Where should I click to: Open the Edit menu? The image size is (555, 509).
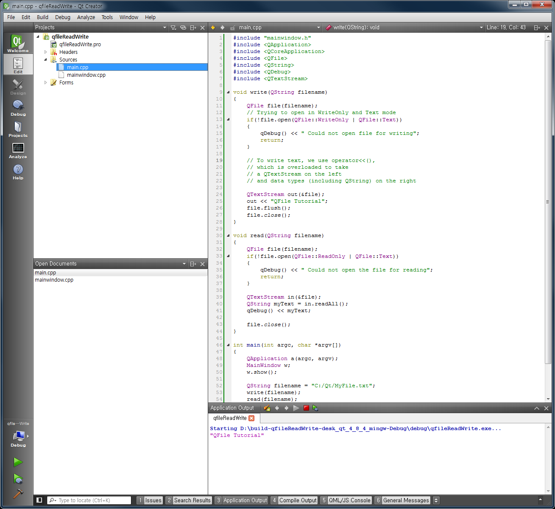pos(26,17)
